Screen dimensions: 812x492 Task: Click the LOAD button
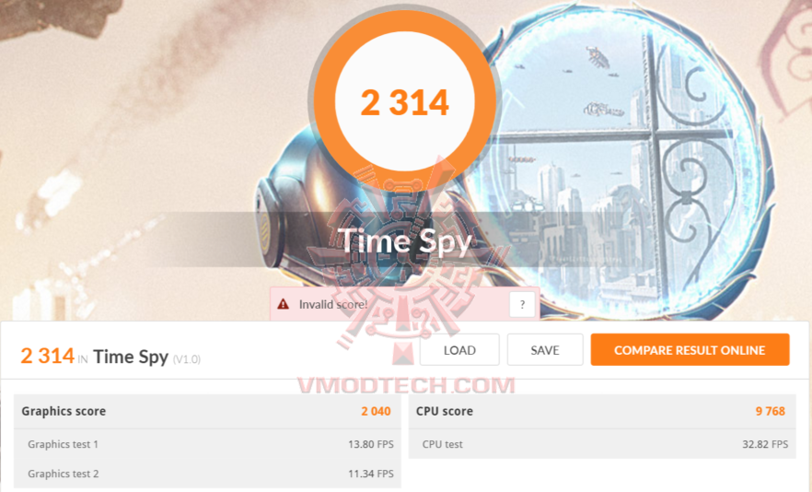coord(459,350)
